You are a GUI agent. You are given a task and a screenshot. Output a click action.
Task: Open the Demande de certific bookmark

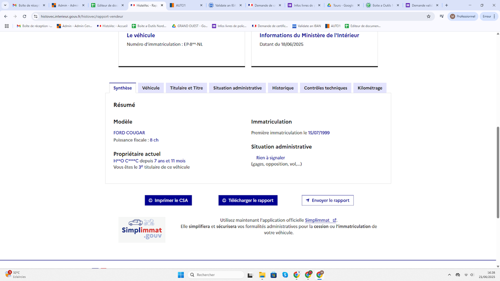(270, 26)
